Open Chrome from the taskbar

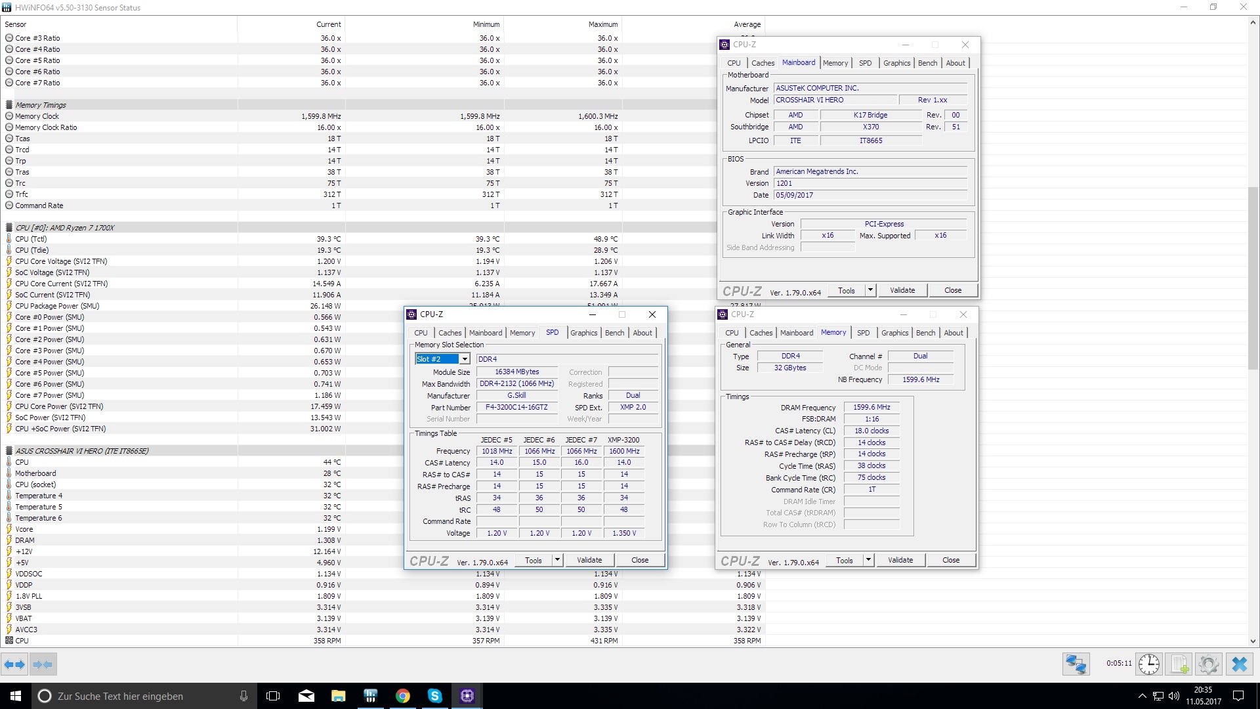click(402, 696)
